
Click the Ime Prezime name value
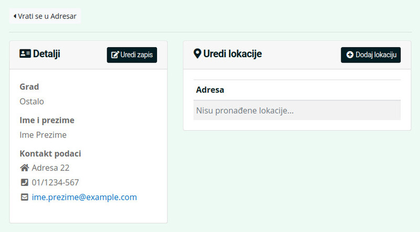[x=43, y=135]
